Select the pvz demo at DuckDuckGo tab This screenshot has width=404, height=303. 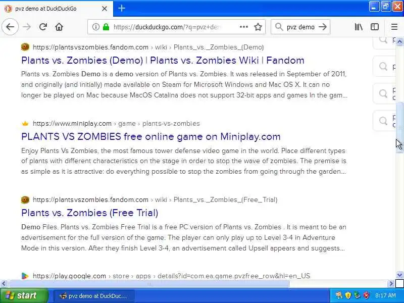(57, 9)
